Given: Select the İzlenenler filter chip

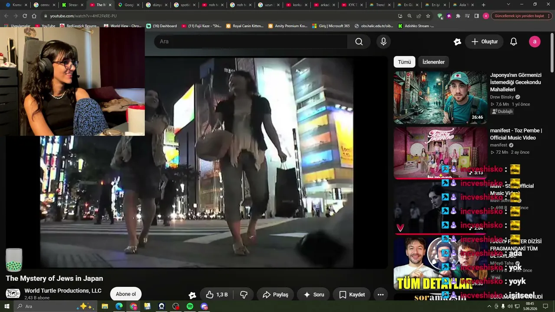Looking at the screenshot, I should click(x=434, y=62).
